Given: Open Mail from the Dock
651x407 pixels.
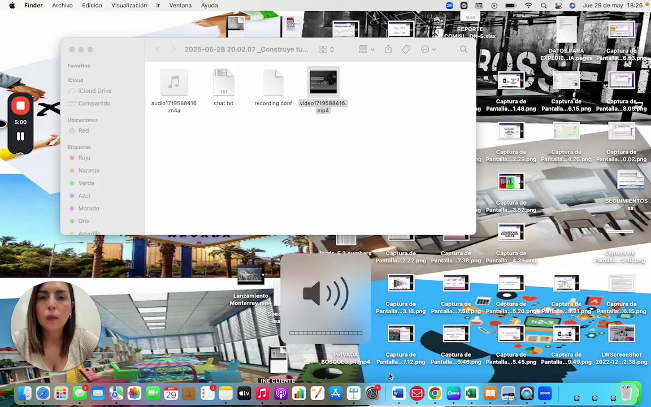Looking at the screenshot, I should click(x=98, y=393).
